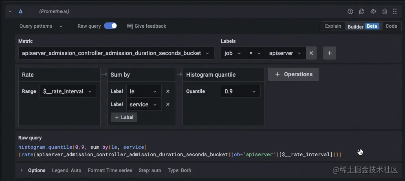The height and width of the screenshot is (181, 405).
Task: Open the Rate Range $__rate_interval dropdown
Action: click(x=68, y=91)
